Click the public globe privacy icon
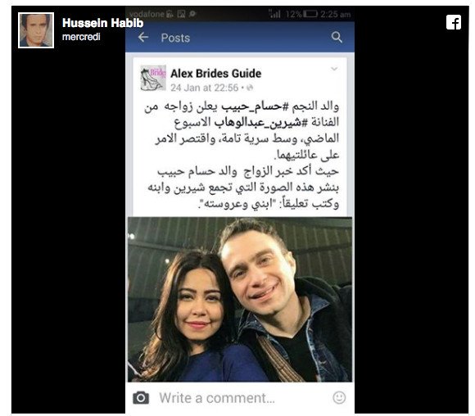Screen dimensions: 475x416 (250, 88)
